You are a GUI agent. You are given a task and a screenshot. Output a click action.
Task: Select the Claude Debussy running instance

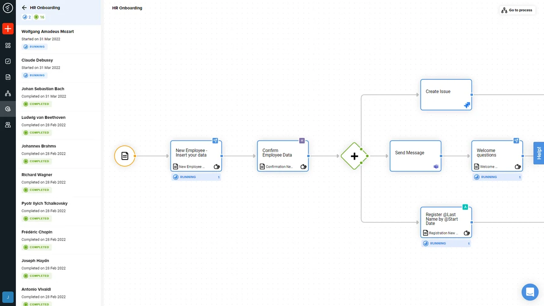click(x=37, y=60)
